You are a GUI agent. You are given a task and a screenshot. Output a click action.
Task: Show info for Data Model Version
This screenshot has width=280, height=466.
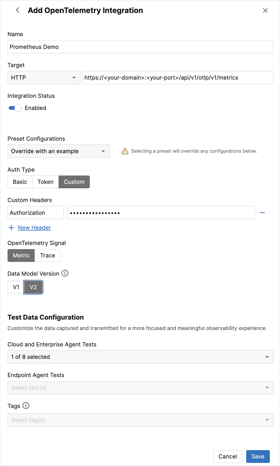click(65, 273)
